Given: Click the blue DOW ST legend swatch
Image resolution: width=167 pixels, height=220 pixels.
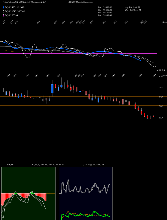Looking at the screenshot, I should (3, 7).
